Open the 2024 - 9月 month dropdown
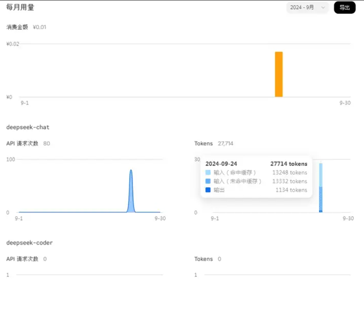Viewport: 364px width, 314px height. pyautogui.click(x=308, y=8)
